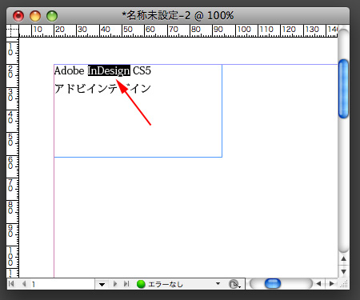Image resolution: width=360 pixels, height=300 pixels.
Task: Go to the last page button
Action: click(126, 284)
